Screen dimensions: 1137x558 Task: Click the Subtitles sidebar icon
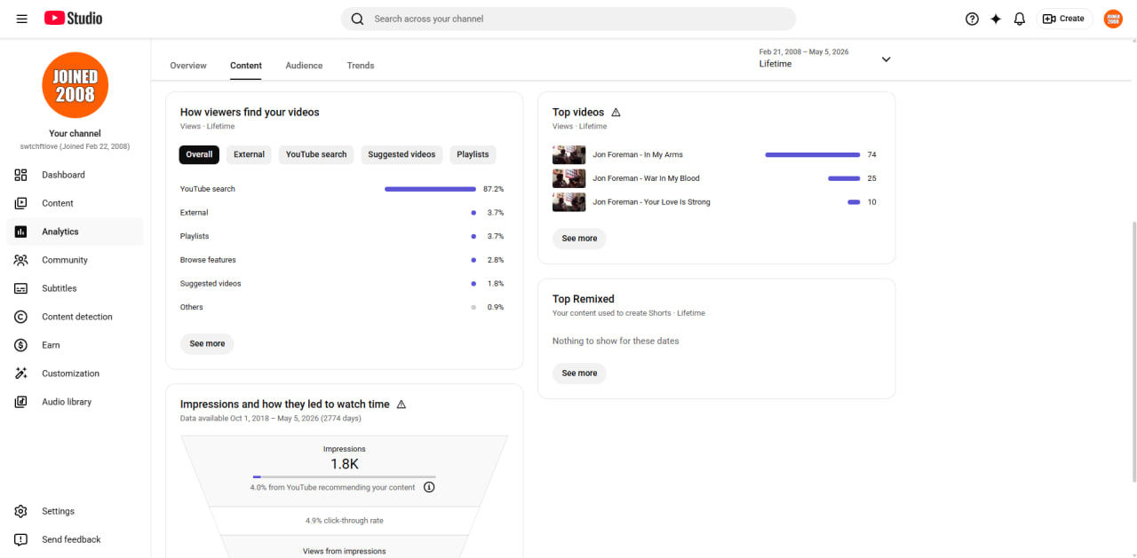tap(21, 288)
